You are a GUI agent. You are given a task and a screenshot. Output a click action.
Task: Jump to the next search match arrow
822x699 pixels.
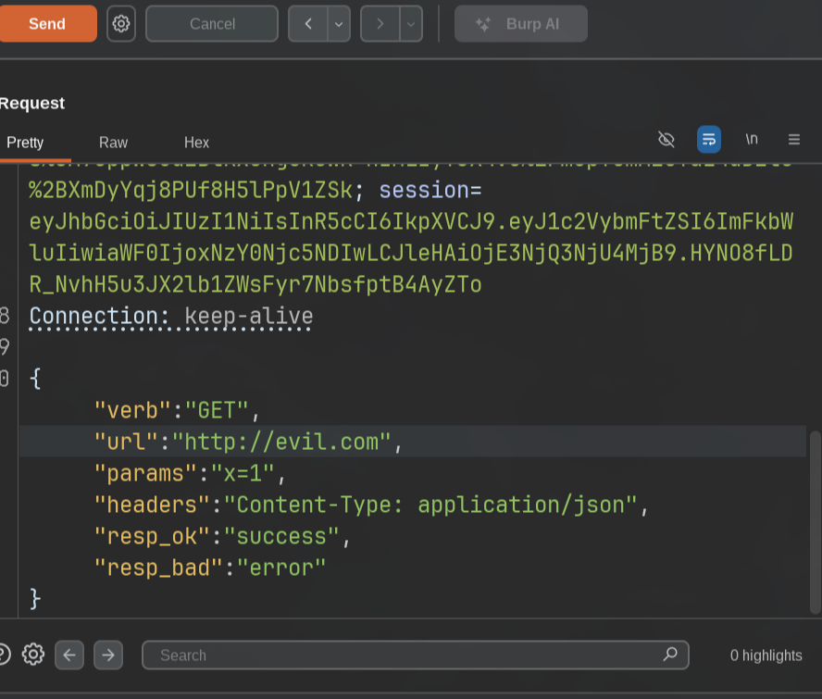(108, 655)
